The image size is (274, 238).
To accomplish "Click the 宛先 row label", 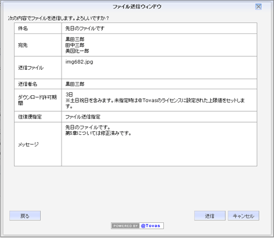I will click(23, 45).
